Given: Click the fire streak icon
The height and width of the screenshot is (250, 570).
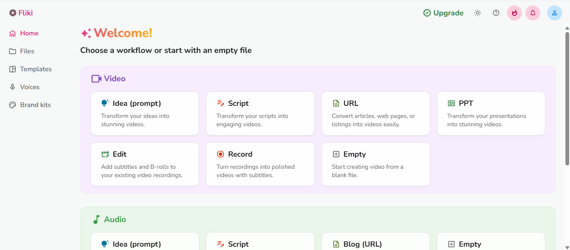Looking at the screenshot, I should (514, 13).
